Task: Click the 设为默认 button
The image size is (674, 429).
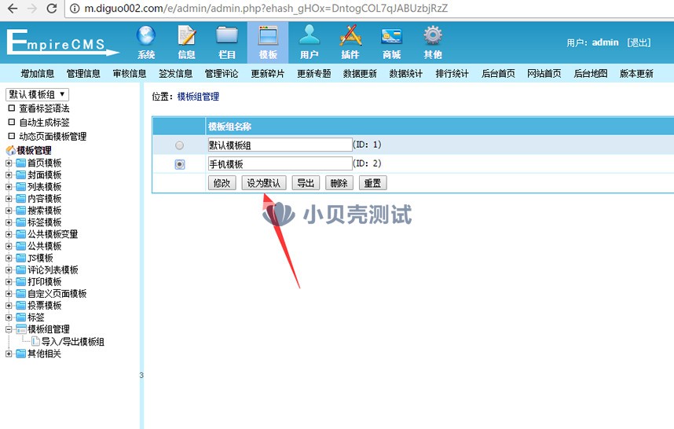Action: coord(263,183)
